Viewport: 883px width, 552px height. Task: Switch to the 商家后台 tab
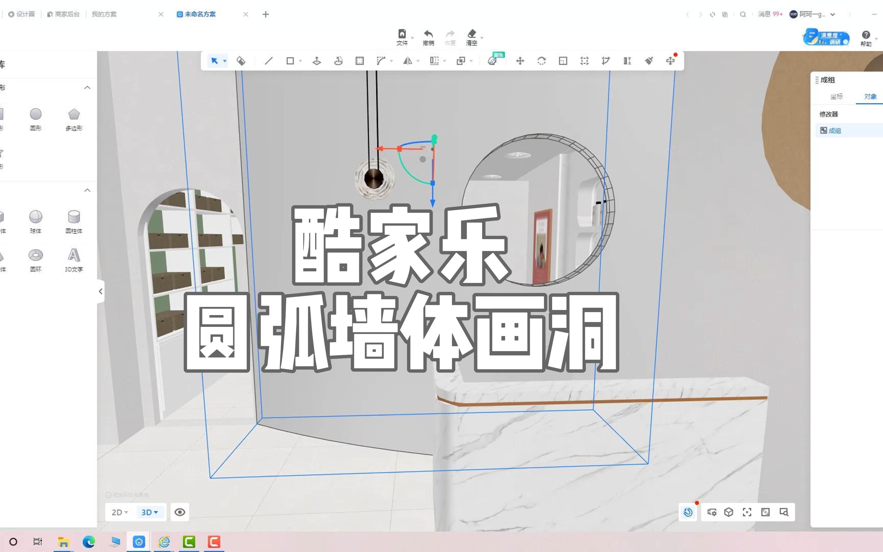point(63,14)
